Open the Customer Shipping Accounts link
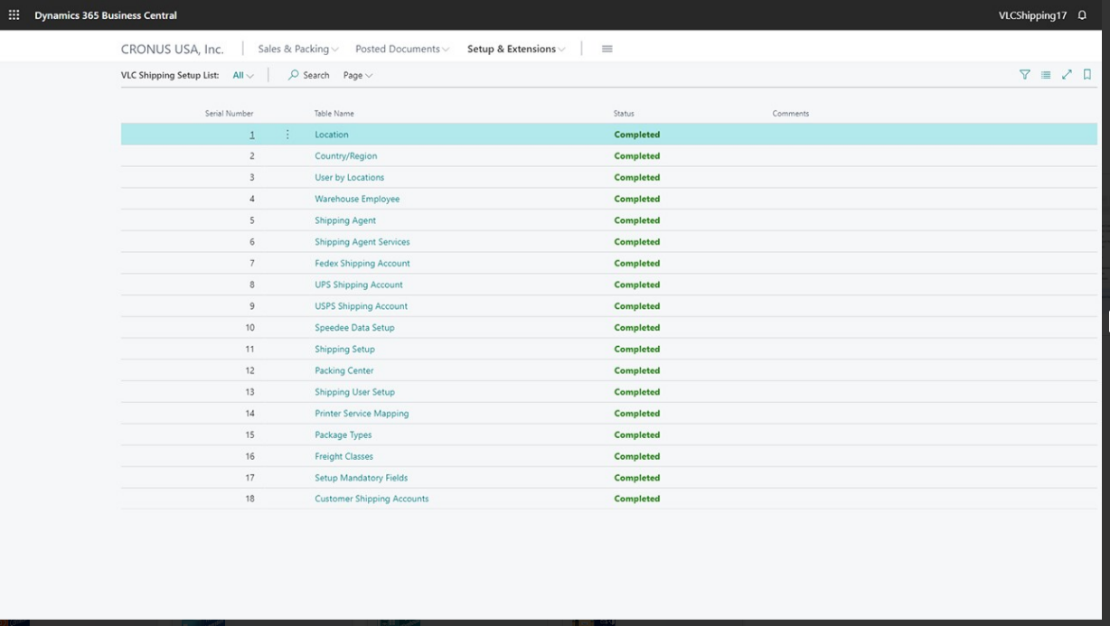This screenshot has width=1110, height=626. [x=372, y=499]
